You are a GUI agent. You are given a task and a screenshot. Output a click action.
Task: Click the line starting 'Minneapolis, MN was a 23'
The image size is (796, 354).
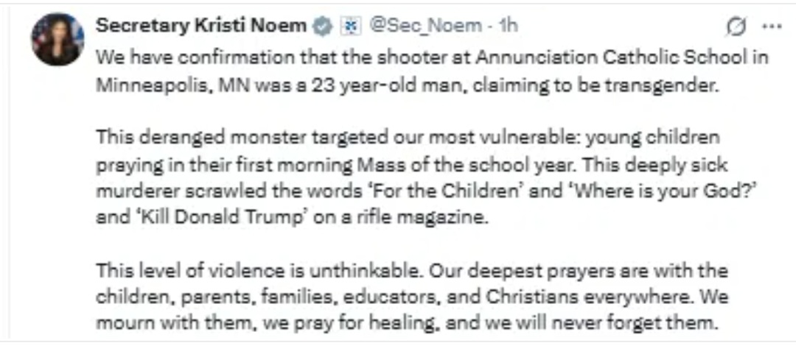click(408, 85)
